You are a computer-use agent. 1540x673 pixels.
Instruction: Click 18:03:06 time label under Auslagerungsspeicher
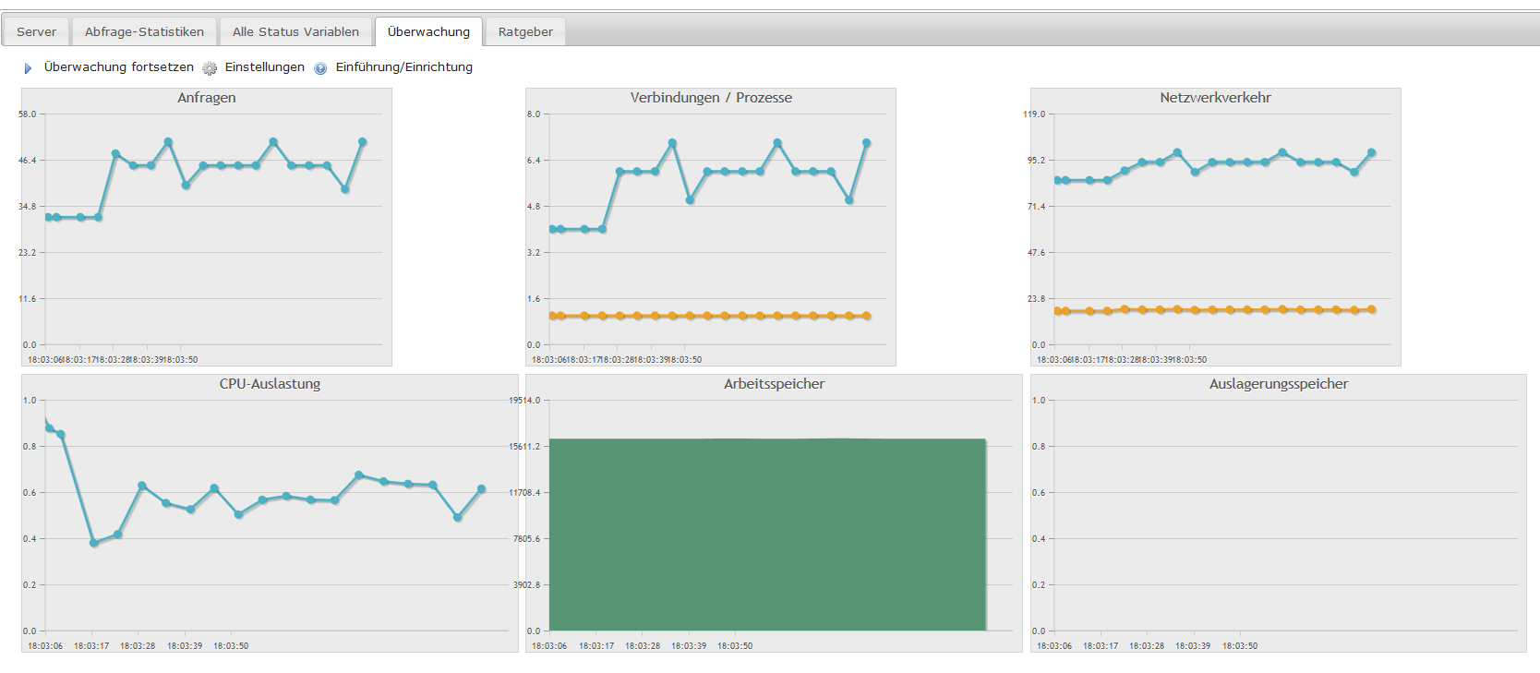pos(1054,646)
